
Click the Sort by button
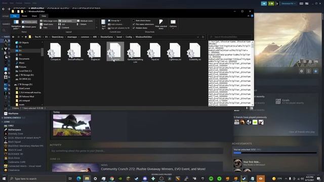coord(103,24)
